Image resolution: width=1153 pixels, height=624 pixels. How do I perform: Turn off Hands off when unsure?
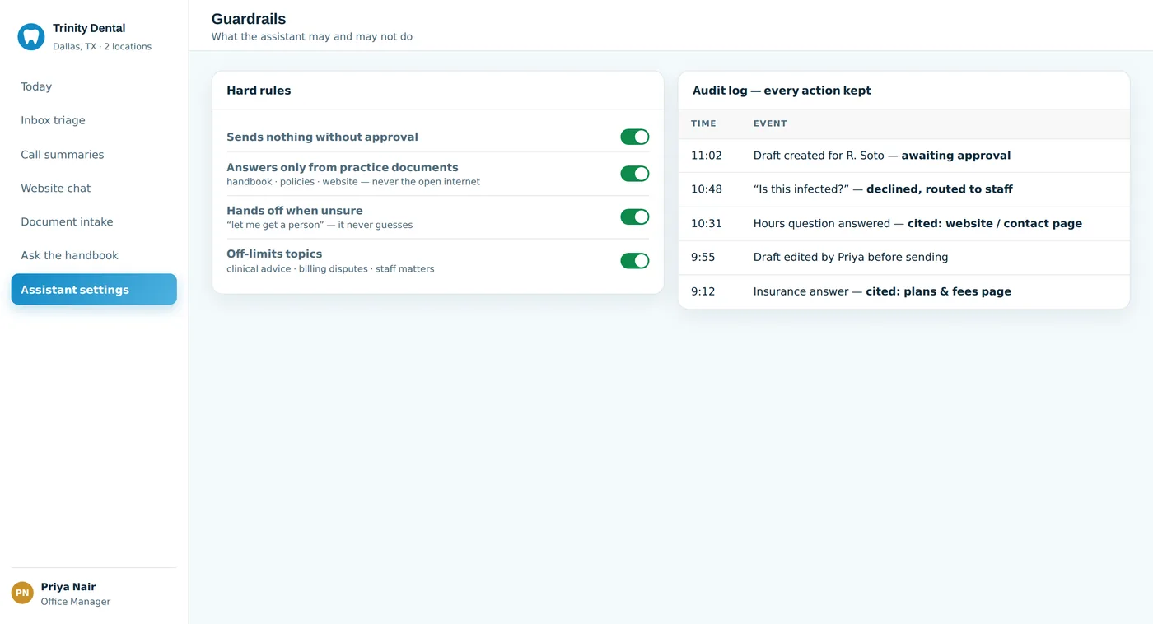tap(635, 217)
